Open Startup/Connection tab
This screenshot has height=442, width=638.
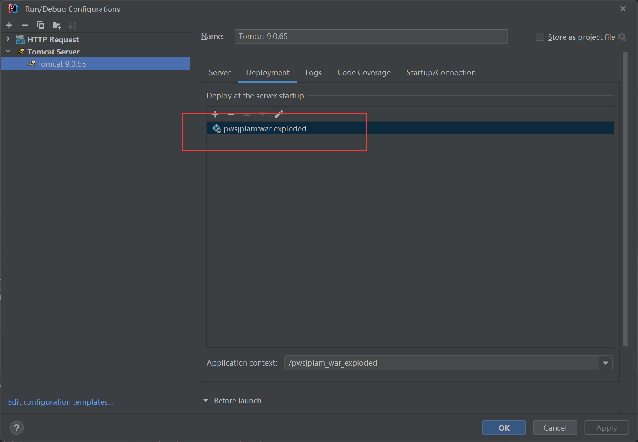click(x=441, y=73)
